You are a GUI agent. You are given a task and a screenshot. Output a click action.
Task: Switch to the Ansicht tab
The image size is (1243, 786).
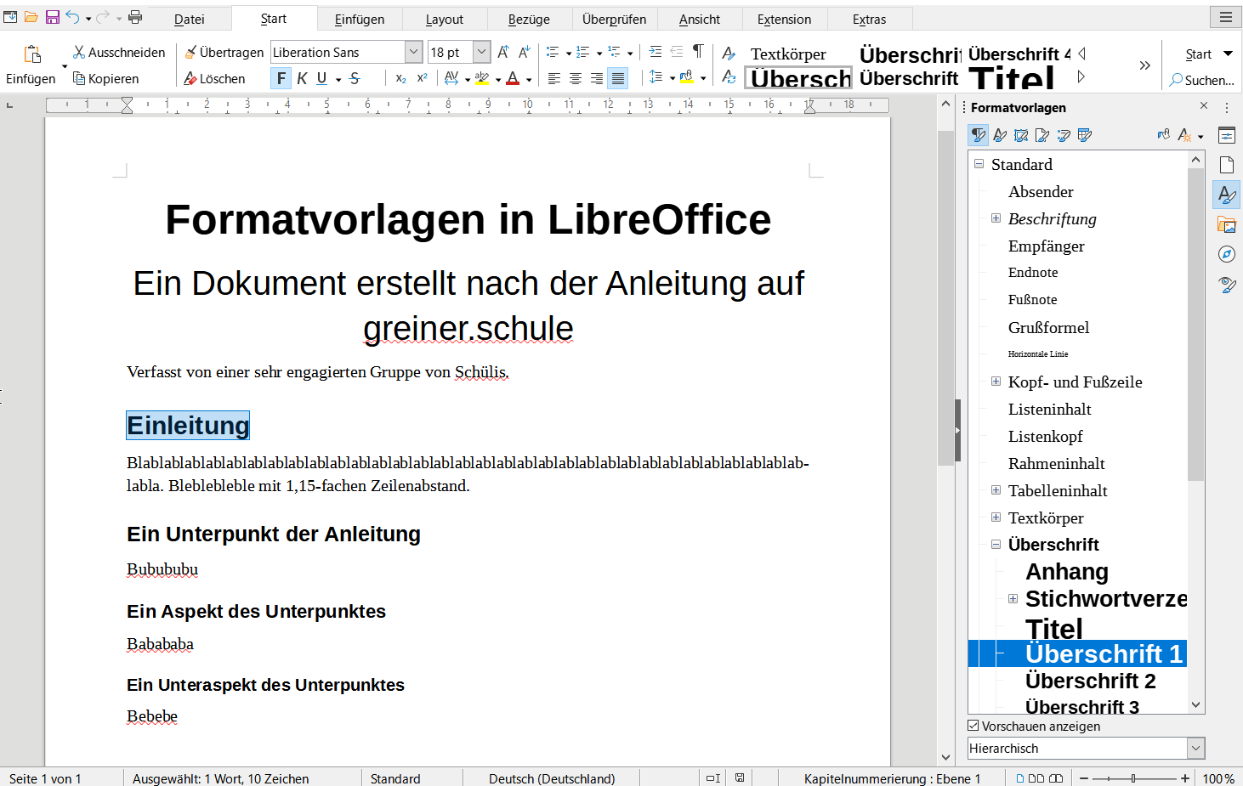[x=700, y=19]
